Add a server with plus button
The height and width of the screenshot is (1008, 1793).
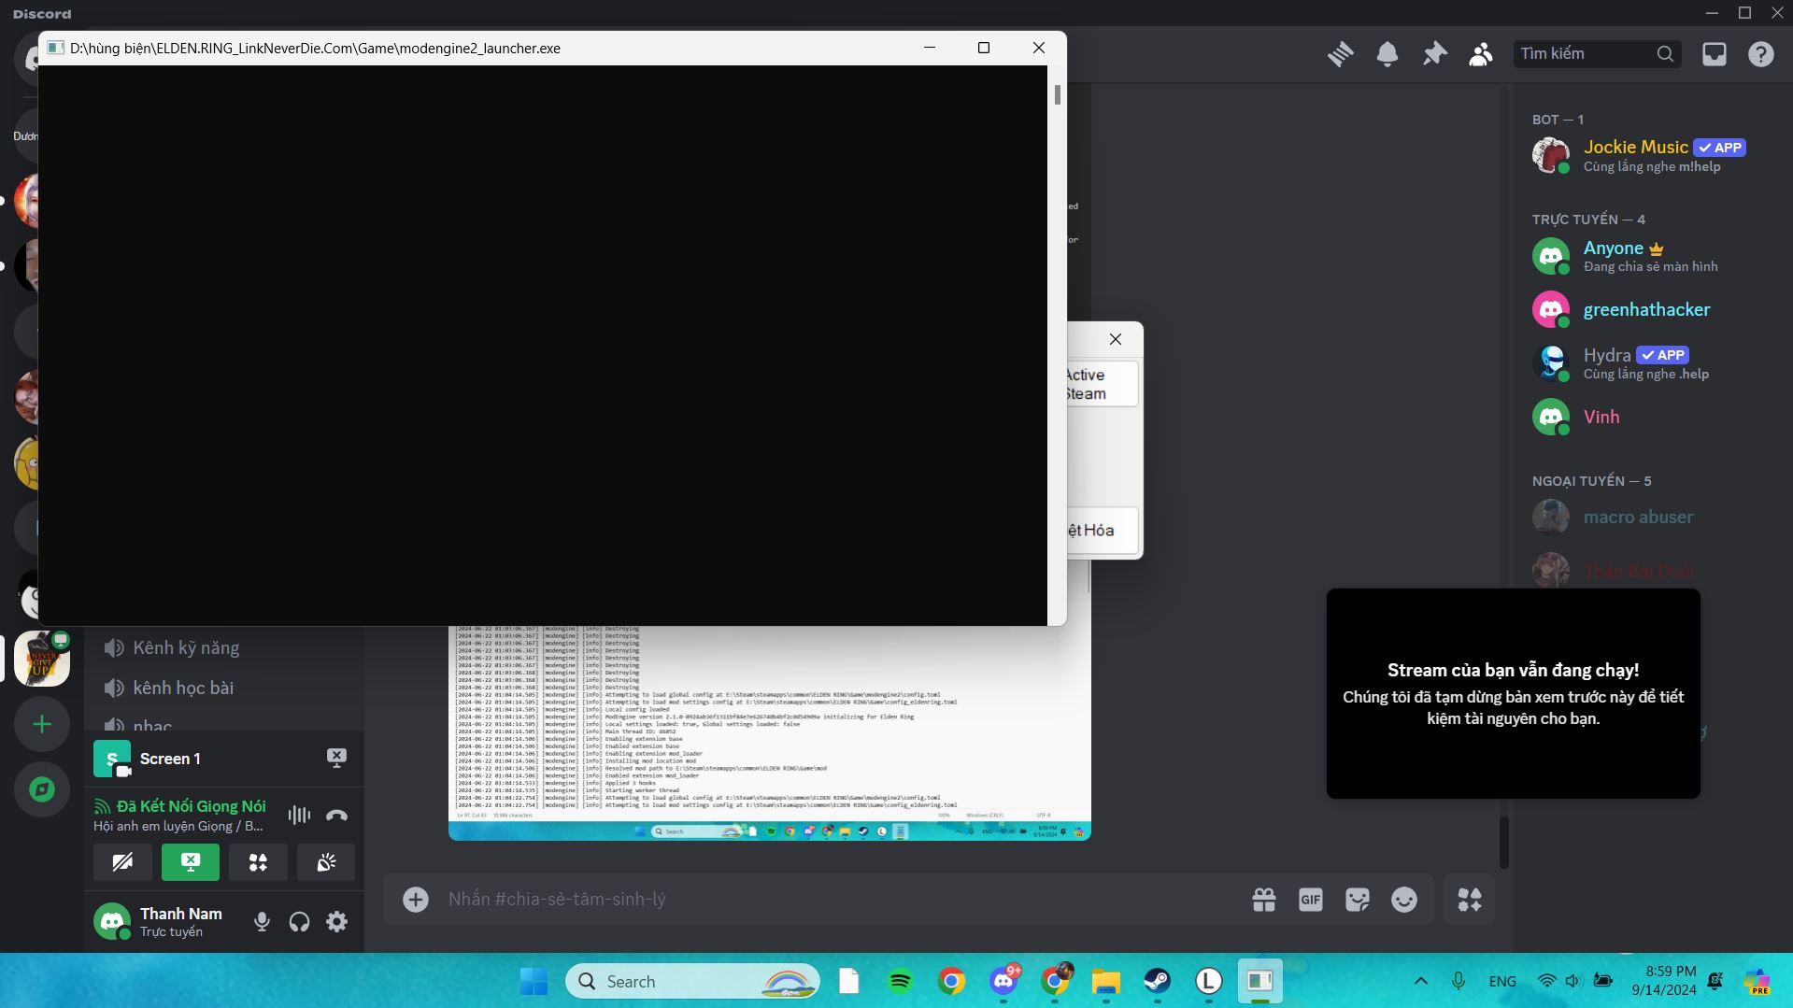(42, 724)
